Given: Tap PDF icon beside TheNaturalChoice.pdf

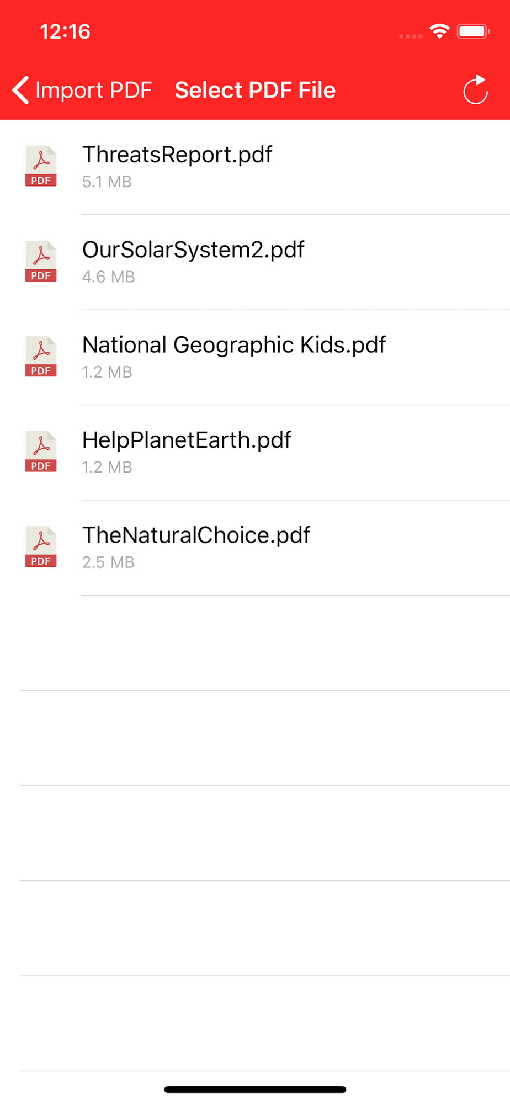Looking at the screenshot, I should (x=41, y=546).
